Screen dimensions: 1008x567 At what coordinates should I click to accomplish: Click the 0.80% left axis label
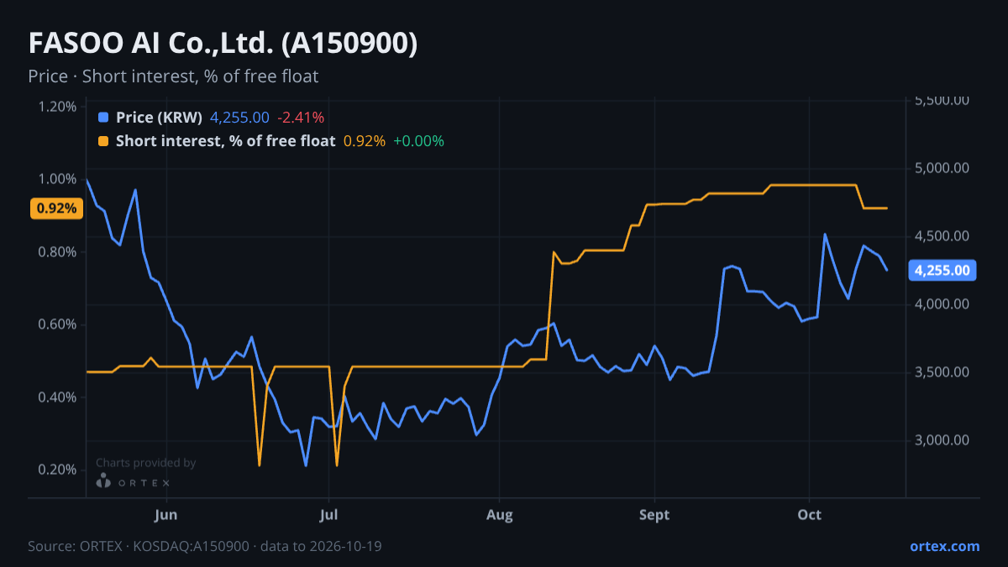point(57,252)
